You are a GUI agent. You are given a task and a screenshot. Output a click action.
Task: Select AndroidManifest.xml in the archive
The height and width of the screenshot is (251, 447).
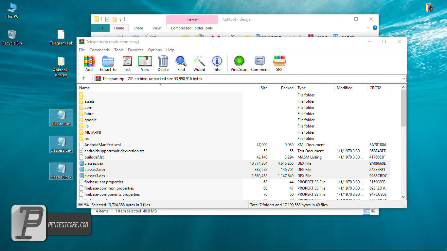pyautogui.click(x=234, y=145)
